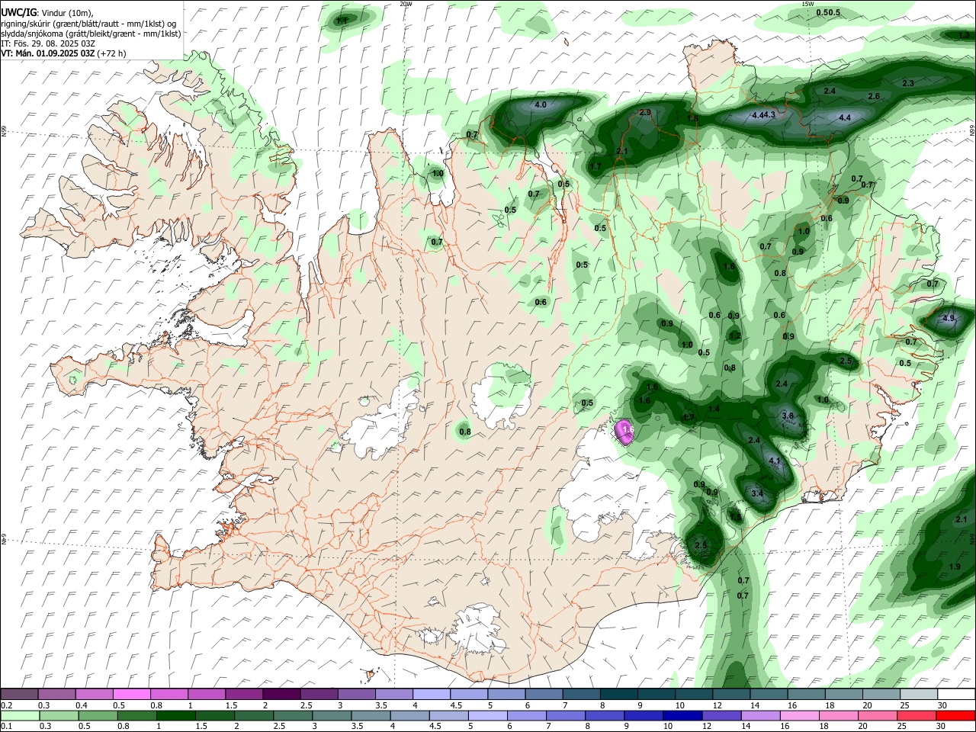976x732 pixels.
Task: Select the darkest green swatch labeled 1 in the rain scale
Action: click(175, 715)
